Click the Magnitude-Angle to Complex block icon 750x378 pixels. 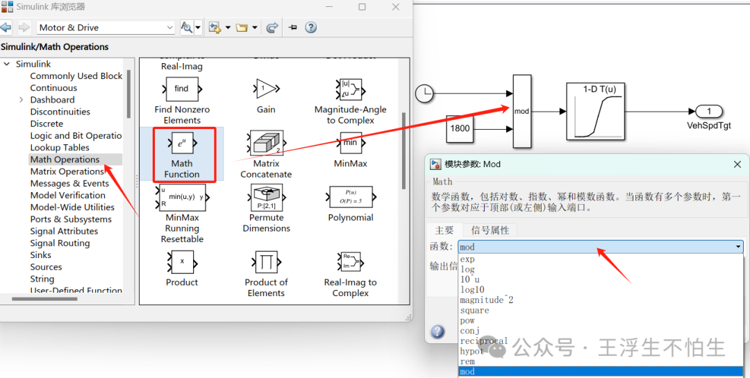click(x=350, y=89)
